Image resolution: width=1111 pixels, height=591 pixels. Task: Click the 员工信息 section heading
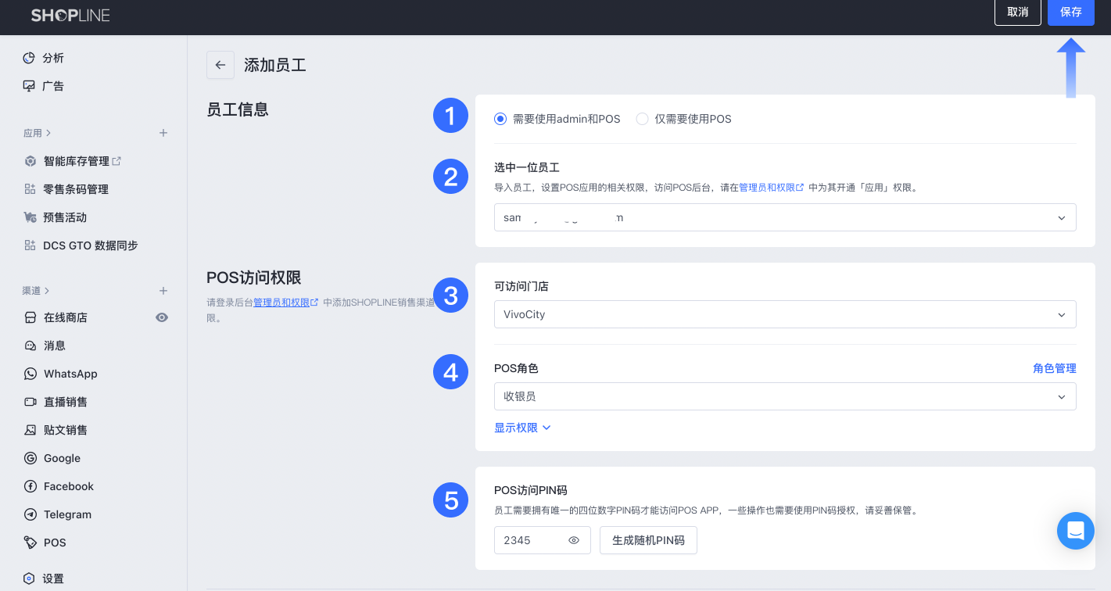coord(238,109)
